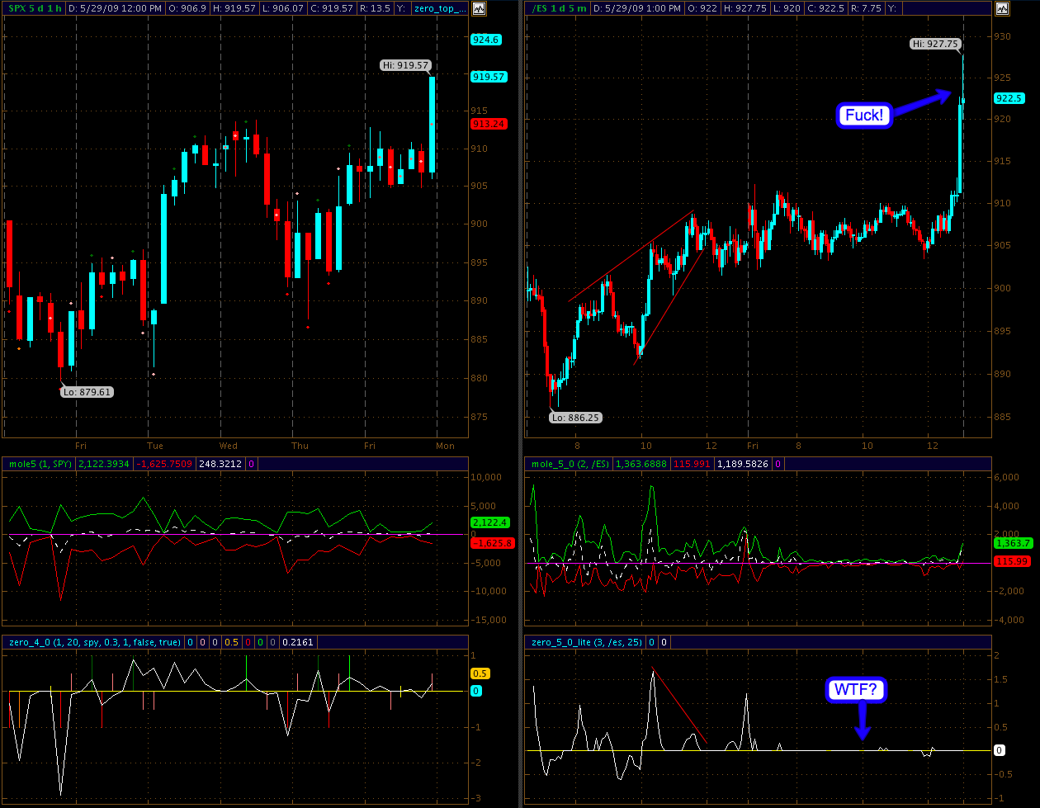Click the Lo: 879.61 price bubble

pos(87,392)
